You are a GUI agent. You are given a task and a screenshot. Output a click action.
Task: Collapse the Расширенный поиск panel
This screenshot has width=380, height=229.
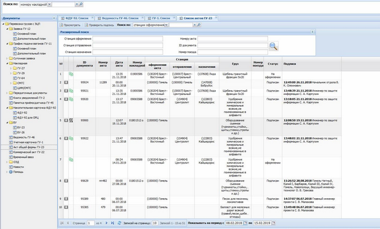(312, 31)
